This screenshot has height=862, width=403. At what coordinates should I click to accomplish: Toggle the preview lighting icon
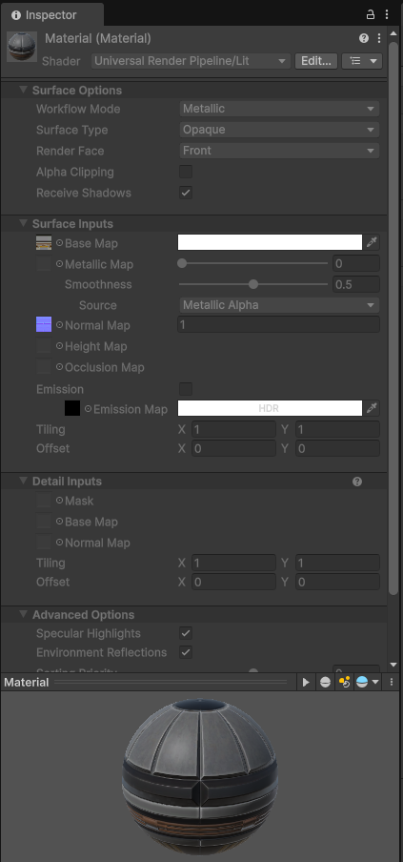(x=344, y=682)
